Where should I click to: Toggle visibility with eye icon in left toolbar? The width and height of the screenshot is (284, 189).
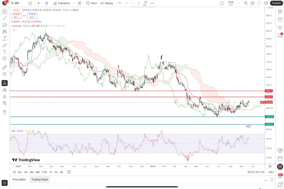pos(4,103)
